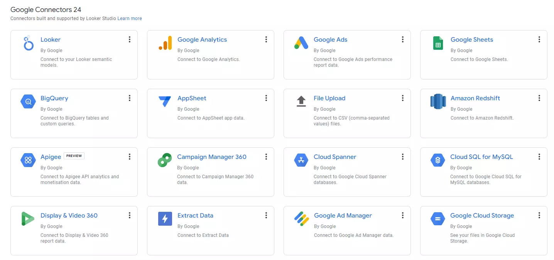554x260 pixels.
Task: Choose the Apigee connector title
Action: point(51,157)
